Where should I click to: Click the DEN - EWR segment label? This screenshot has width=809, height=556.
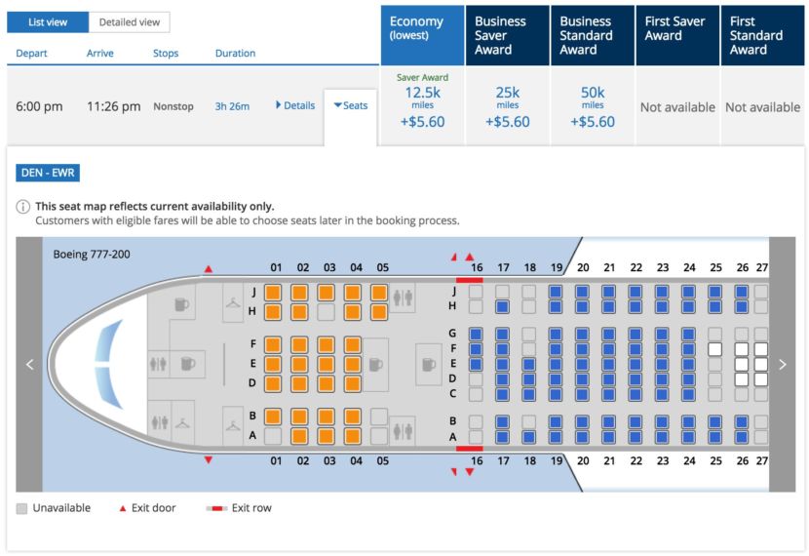click(x=48, y=173)
